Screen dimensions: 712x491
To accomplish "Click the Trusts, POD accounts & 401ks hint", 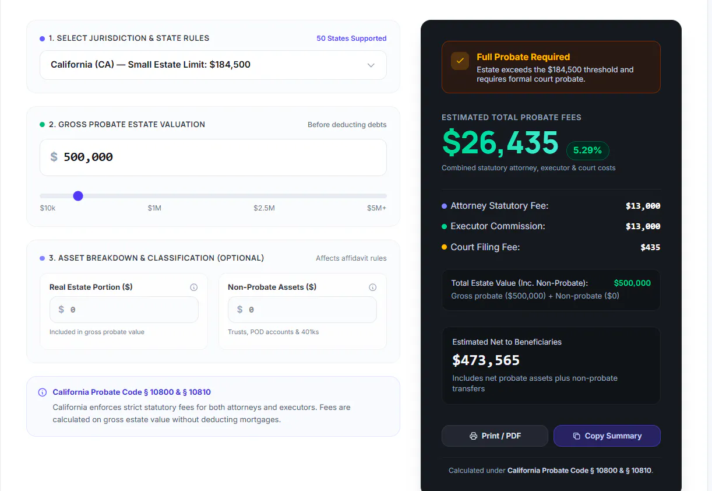I will [273, 332].
